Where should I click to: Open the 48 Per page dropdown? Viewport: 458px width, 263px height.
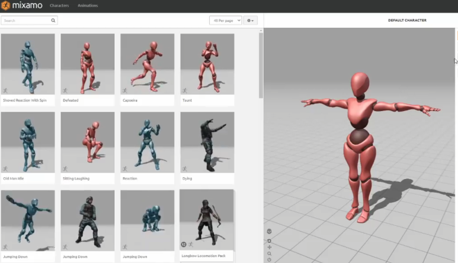(225, 20)
